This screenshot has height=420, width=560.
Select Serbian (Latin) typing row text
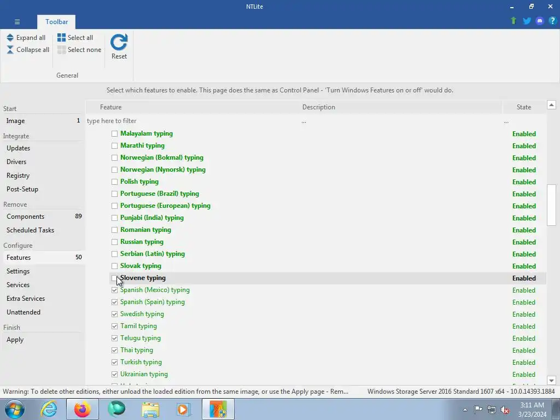[x=153, y=254]
